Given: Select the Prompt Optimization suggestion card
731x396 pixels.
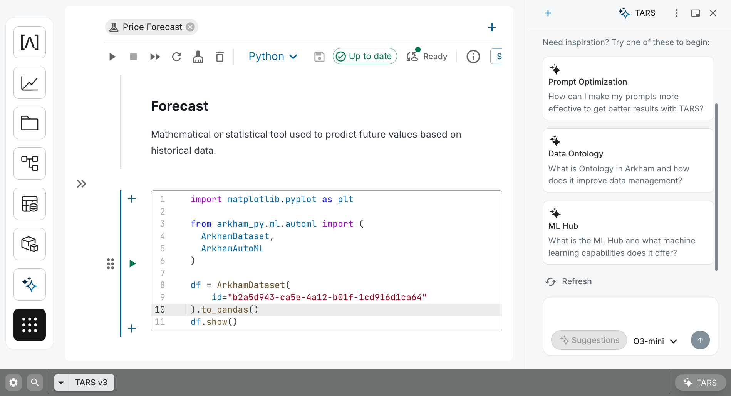Looking at the screenshot, I should [628, 88].
